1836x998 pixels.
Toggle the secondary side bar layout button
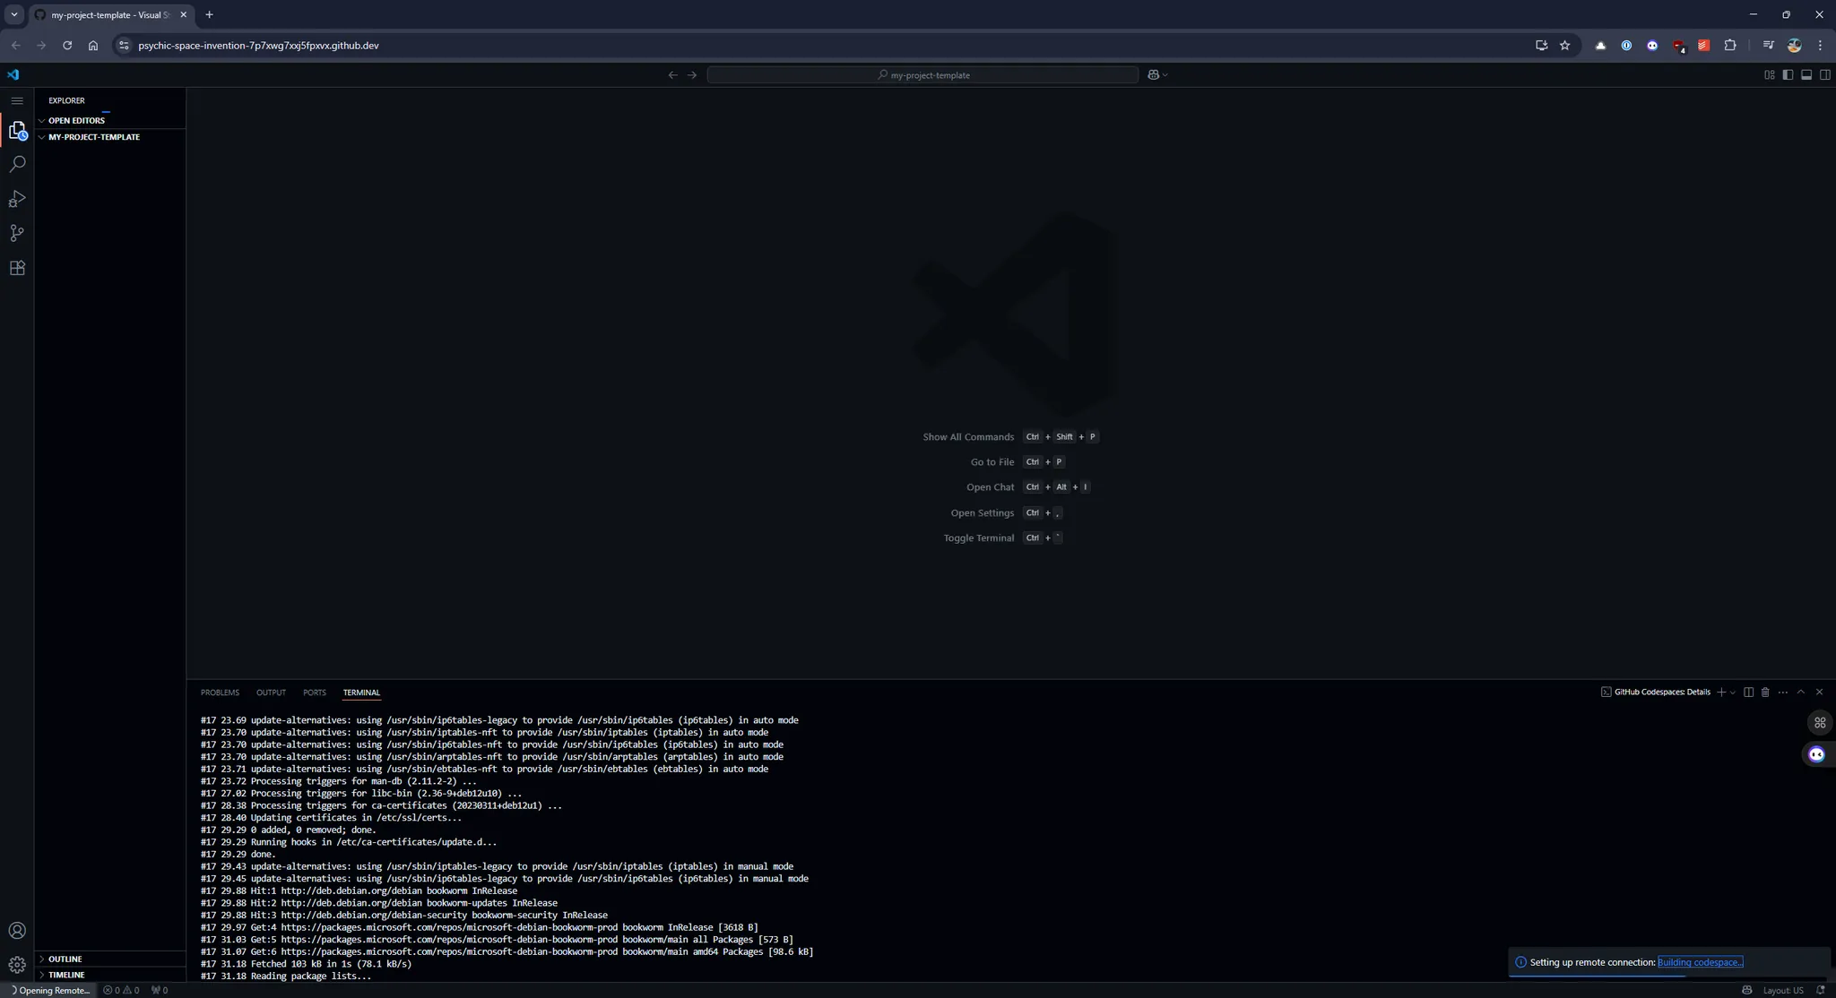1824,75
